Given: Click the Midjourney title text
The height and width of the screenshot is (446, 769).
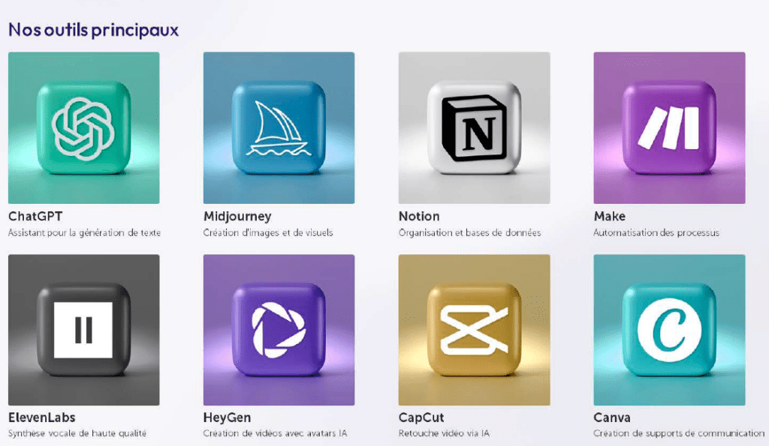Looking at the screenshot, I should point(237,217).
